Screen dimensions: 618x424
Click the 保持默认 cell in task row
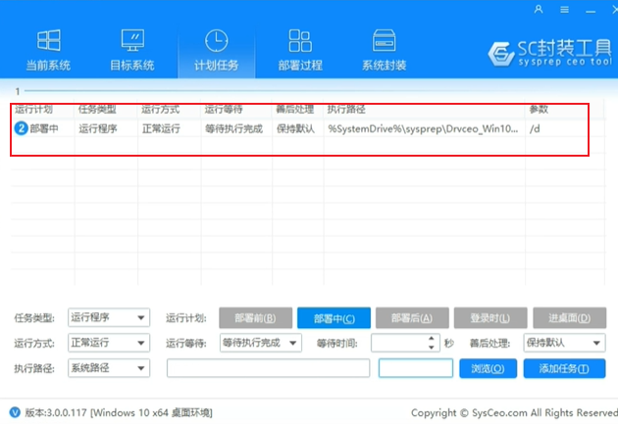[295, 128]
